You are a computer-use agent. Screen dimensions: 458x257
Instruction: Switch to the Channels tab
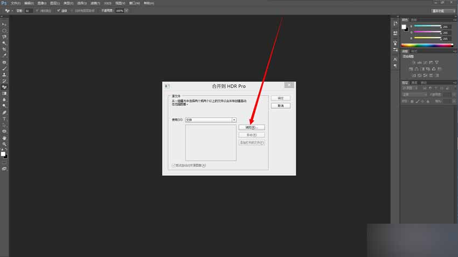pyautogui.click(x=414, y=83)
